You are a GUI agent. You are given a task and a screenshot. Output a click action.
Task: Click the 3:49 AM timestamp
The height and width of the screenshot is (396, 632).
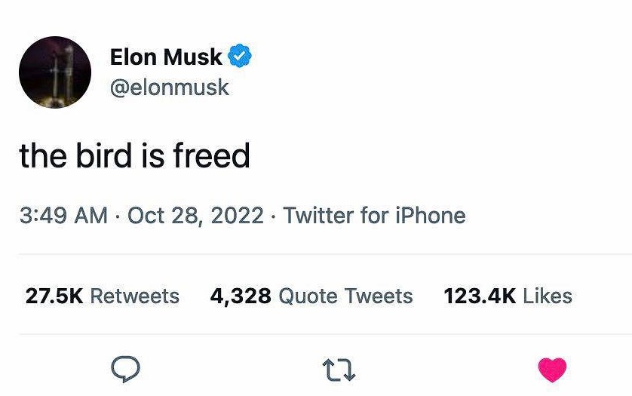pyautogui.click(x=63, y=216)
